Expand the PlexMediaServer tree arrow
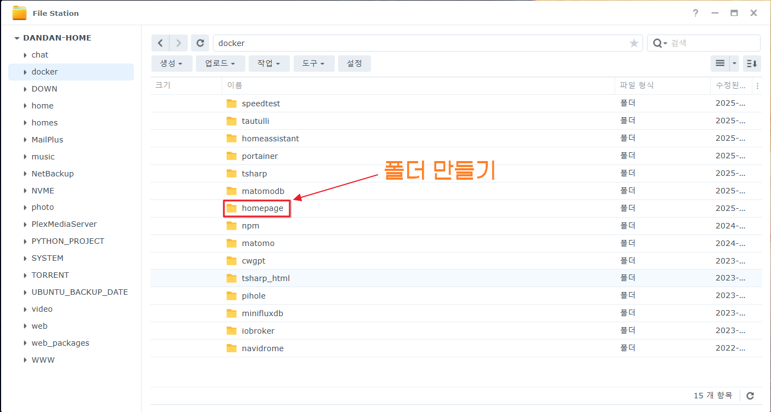Image resolution: width=771 pixels, height=412 pixels. click(25, 224)
